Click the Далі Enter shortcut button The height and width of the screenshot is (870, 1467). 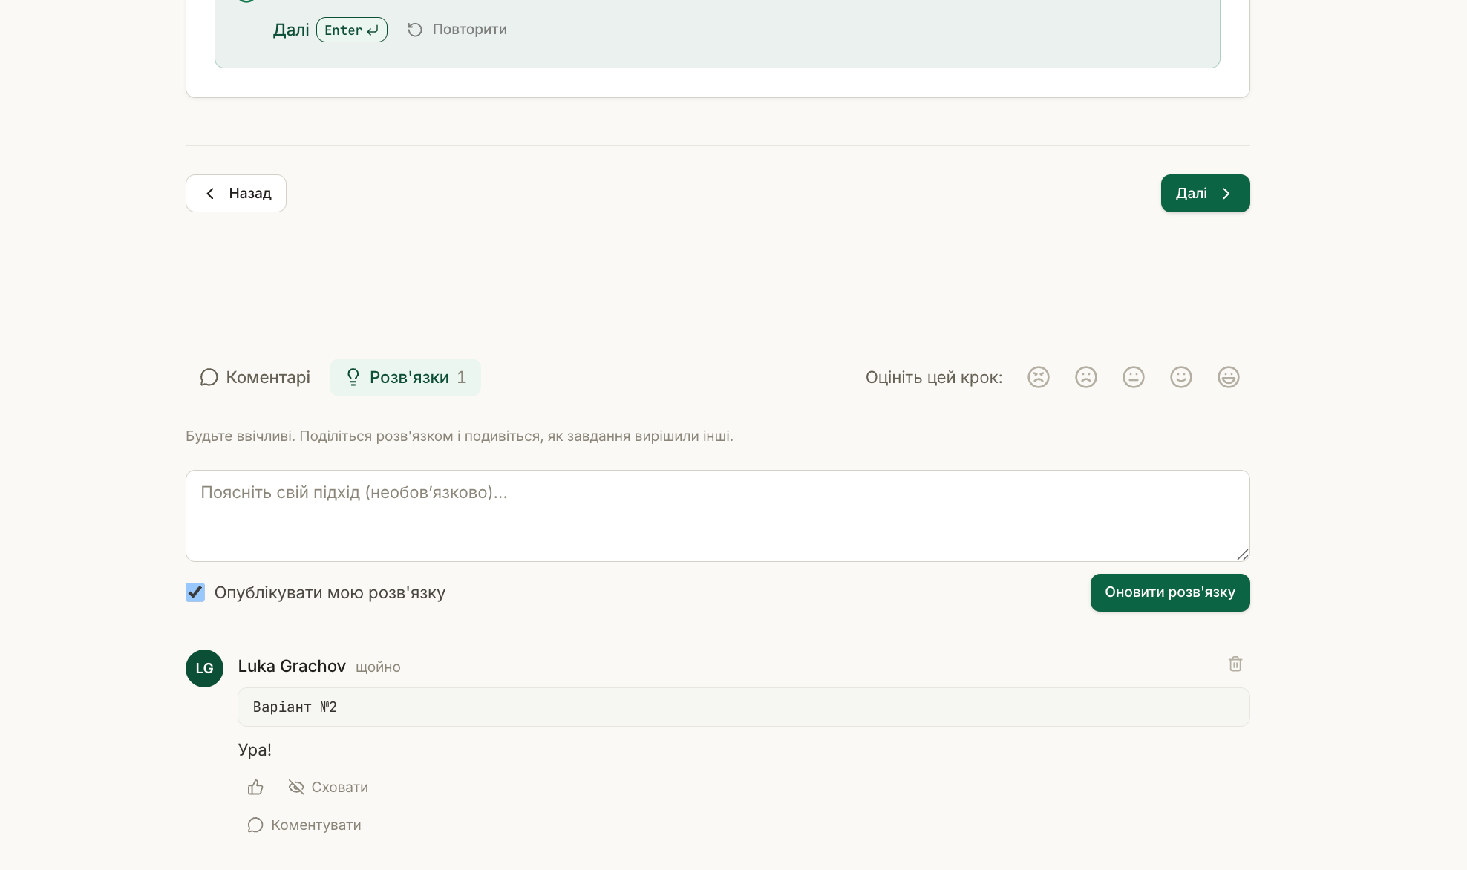pyautogui.click(x=330, y=30)
